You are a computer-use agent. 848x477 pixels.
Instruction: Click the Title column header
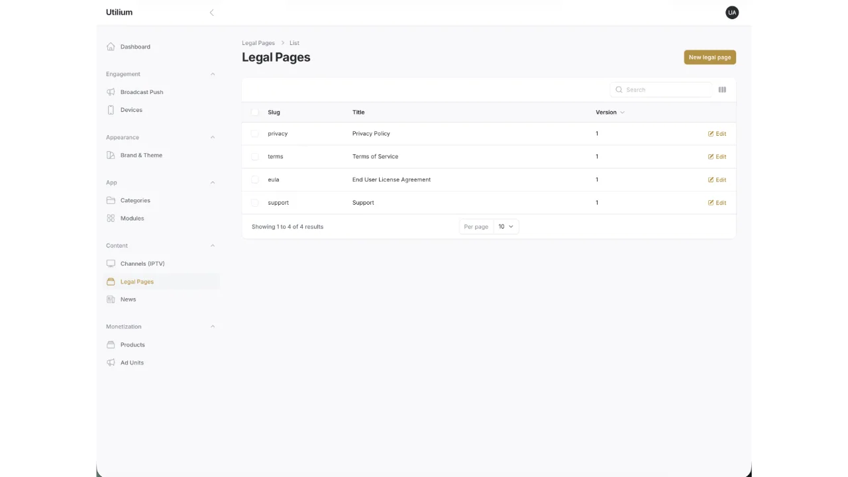click(358, 113)
